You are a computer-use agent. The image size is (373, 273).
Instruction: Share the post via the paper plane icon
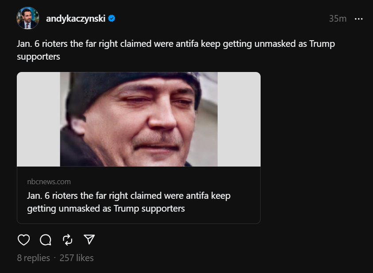tap(89, 239)
